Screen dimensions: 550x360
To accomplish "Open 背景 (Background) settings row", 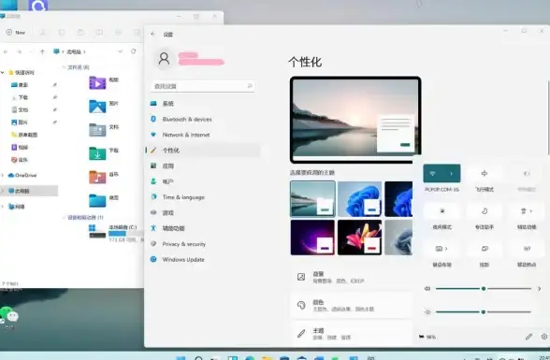I will click(x=352, y=277).
